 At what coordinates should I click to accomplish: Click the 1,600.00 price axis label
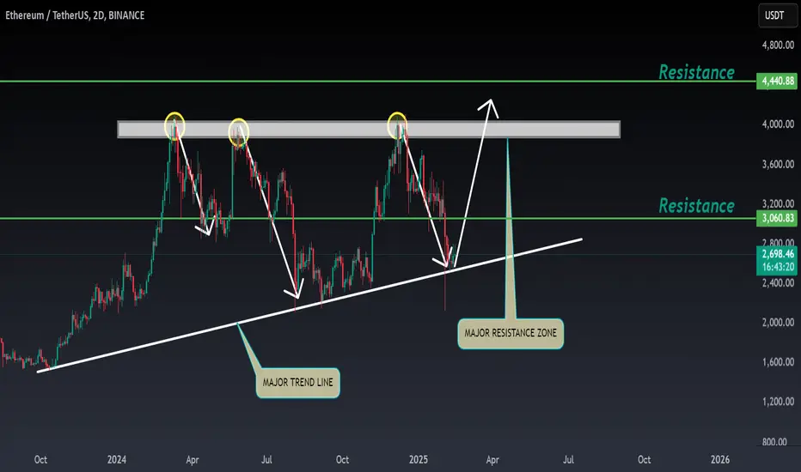[778, 362]
